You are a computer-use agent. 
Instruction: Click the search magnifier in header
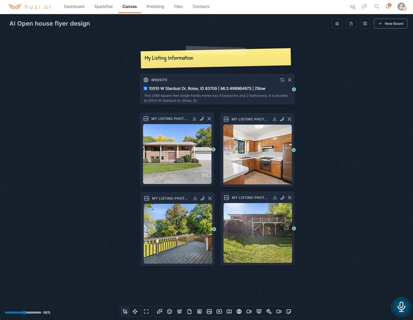376,7
